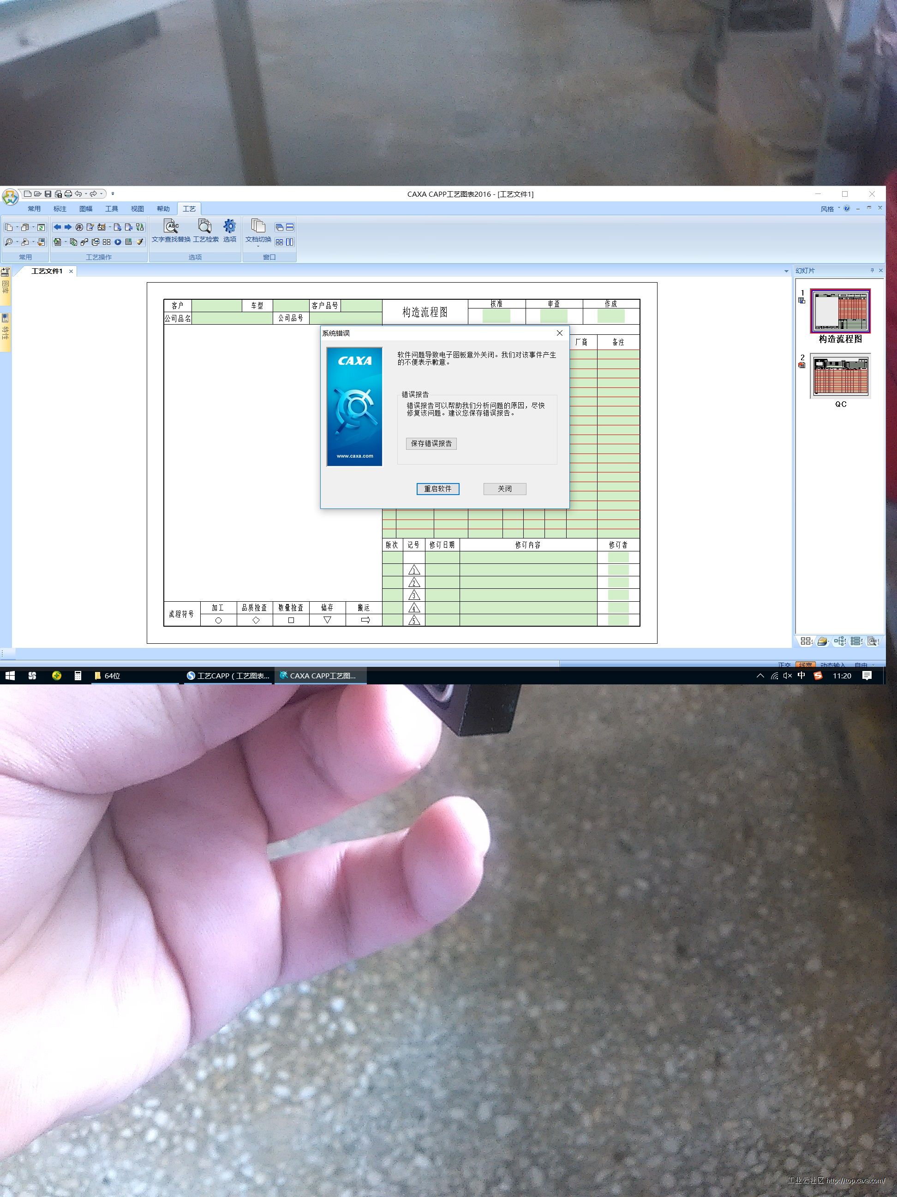Click the blue right arrow next-page icon

tap(68, 227)
